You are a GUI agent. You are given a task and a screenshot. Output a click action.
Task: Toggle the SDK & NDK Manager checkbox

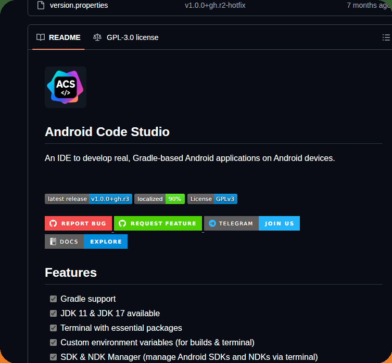(53, 357)
